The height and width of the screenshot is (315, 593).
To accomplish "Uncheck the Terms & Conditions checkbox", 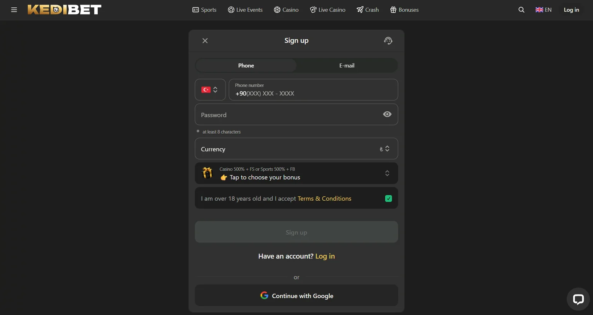I will pyautogui.click(x=388, y=198).
